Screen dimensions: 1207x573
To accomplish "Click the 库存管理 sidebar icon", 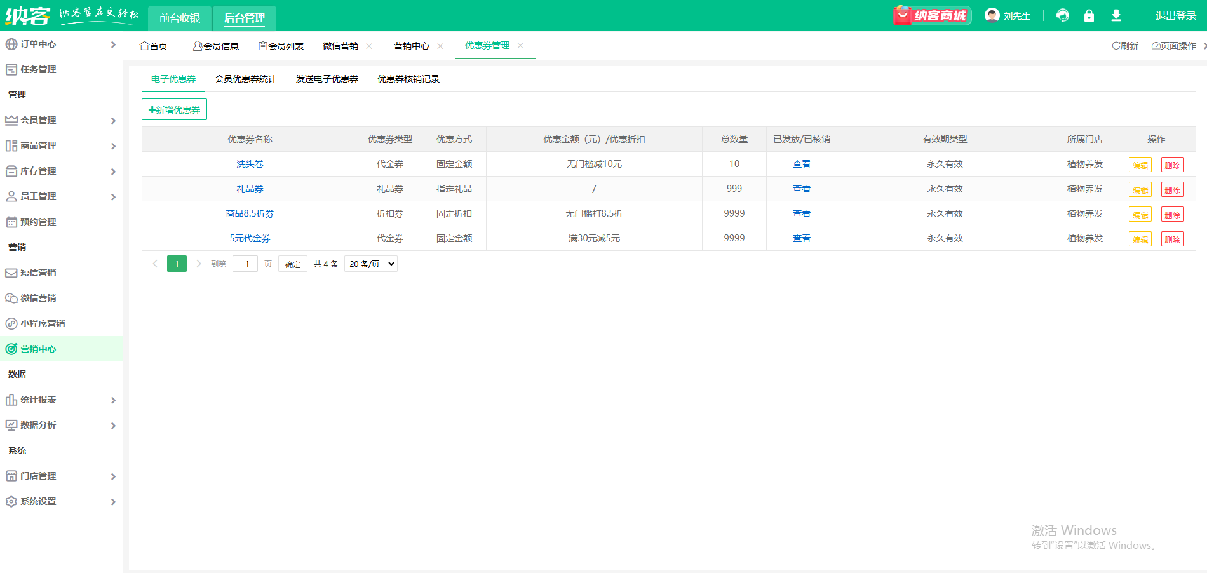I will point(11,171).
